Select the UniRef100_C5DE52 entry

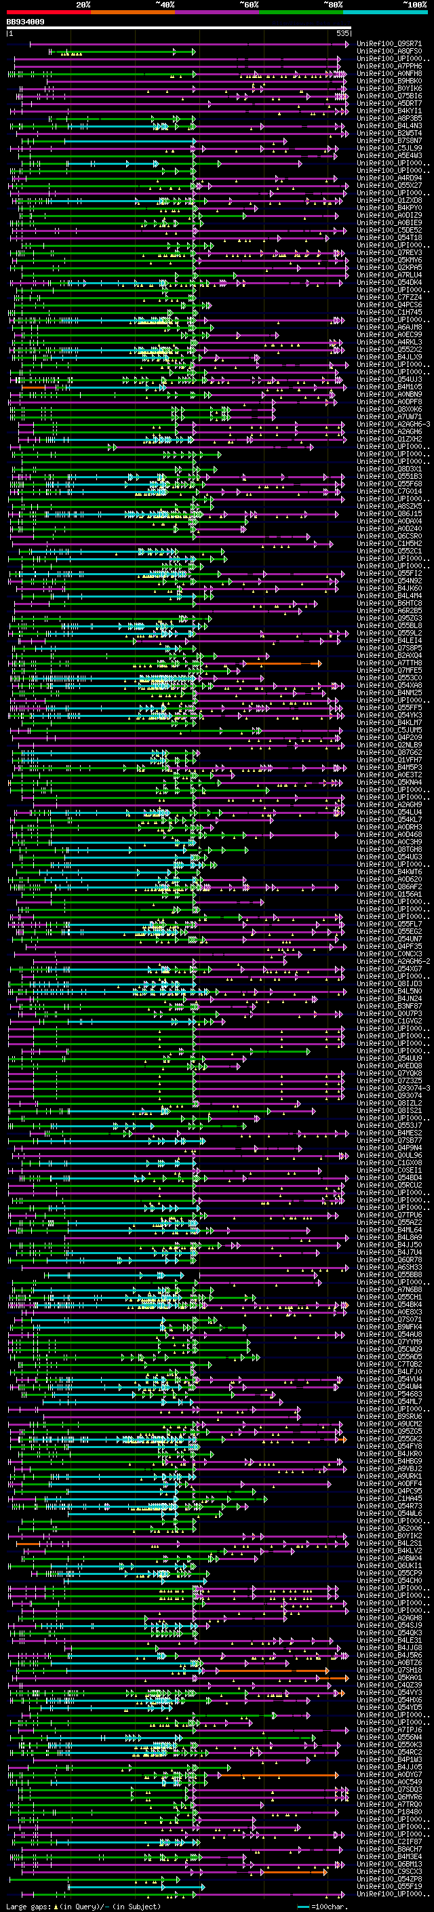389,230
